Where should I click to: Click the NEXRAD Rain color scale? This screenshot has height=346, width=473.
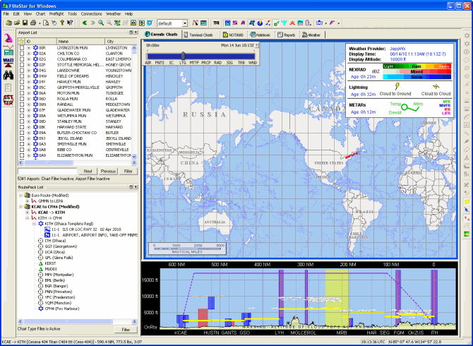point(417,66)
